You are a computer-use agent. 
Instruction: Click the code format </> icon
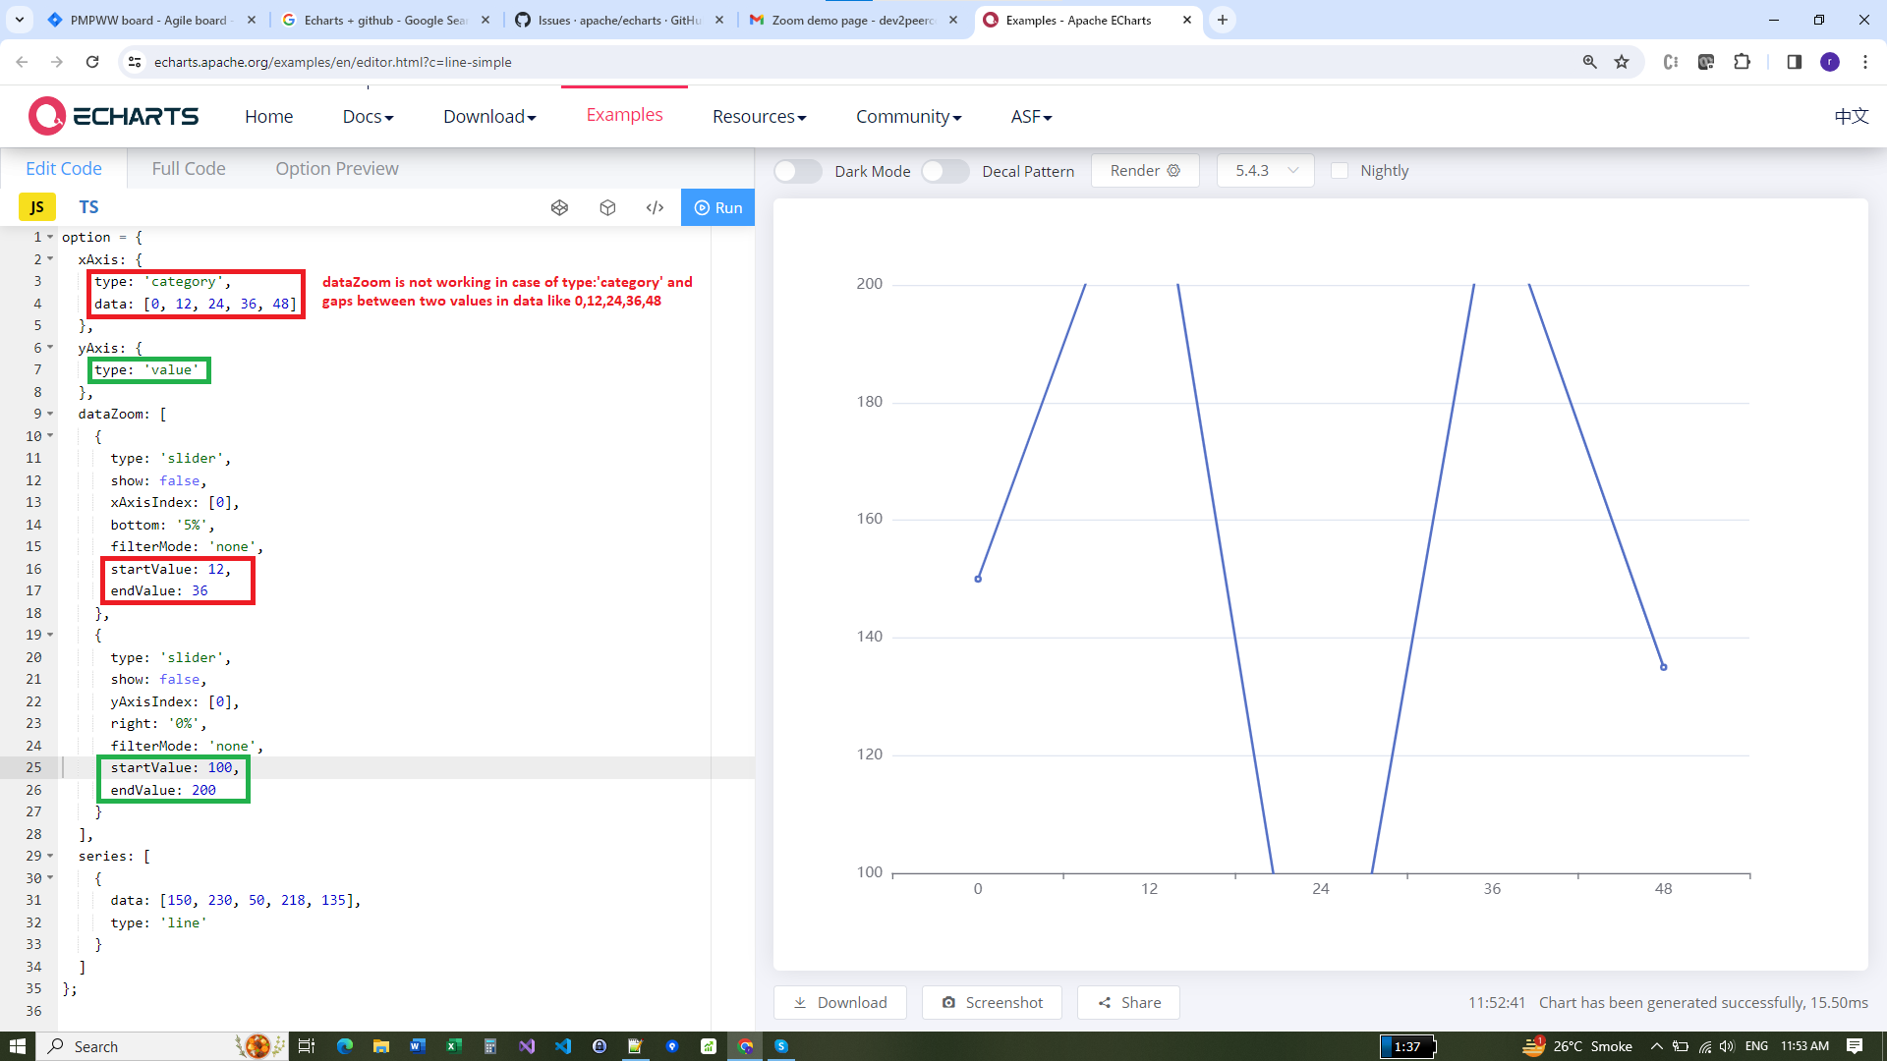coord(655,207)
